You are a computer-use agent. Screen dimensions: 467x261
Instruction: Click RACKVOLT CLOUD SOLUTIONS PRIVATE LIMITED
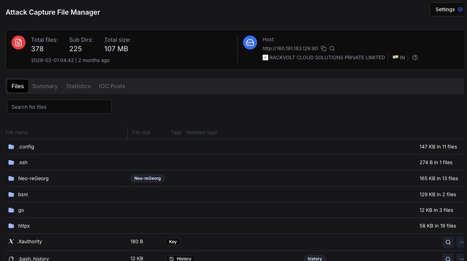point(327,58)
